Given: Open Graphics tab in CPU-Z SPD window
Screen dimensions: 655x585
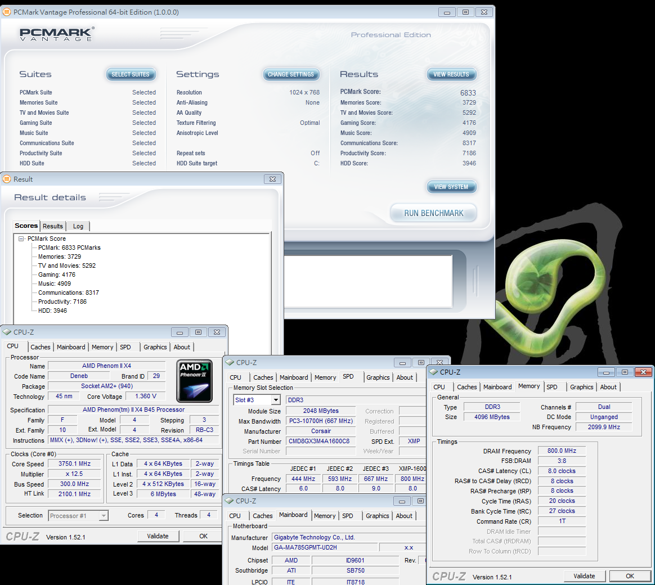Looking at the screenshot, I should (378, 377).
